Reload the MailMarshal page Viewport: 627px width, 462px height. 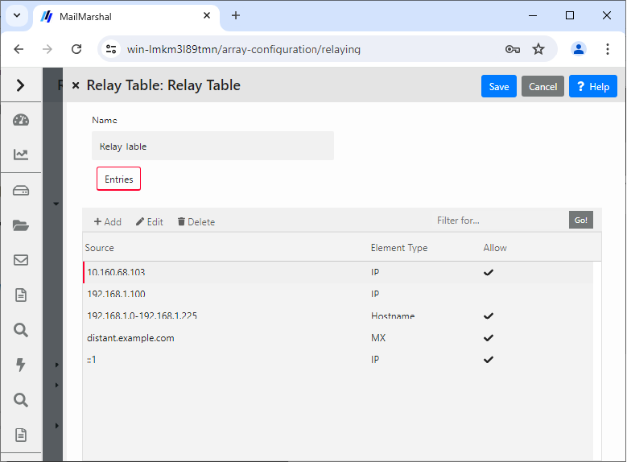(x=76, y=49)
